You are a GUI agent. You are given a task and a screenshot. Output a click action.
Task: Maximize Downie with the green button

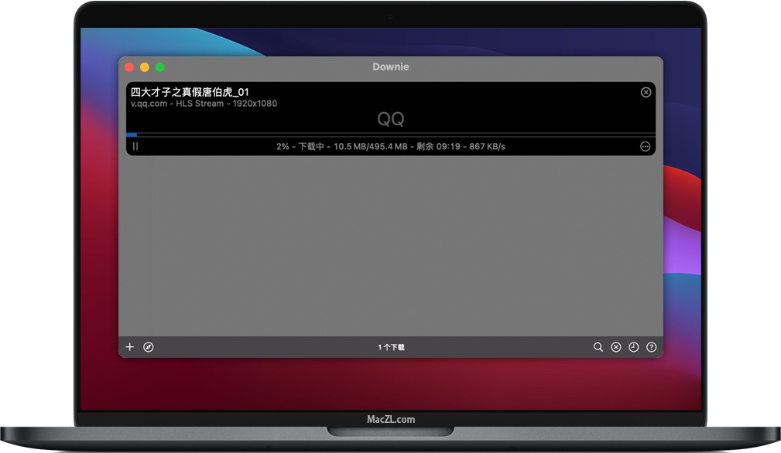[x=160, y=67]
